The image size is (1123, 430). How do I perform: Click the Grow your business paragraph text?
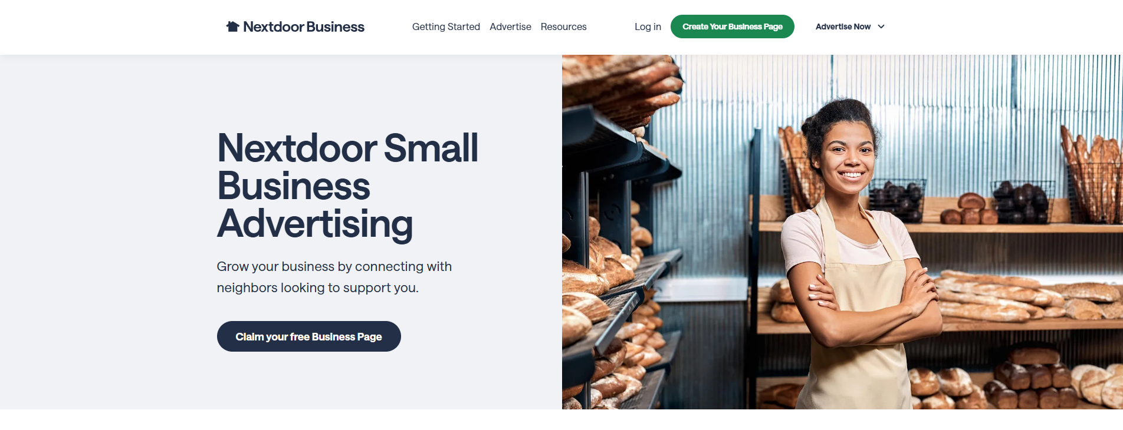coord(334,277)
